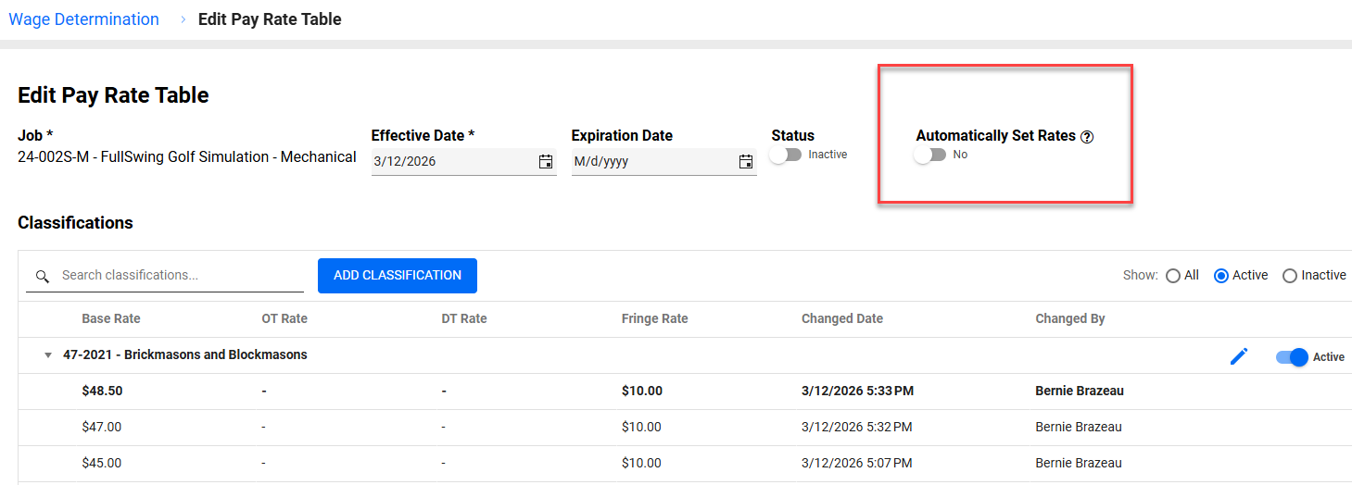
Task: Go back to Wage Determination breadcrumb
Action: pyautogui.click(x=83, y=19)
